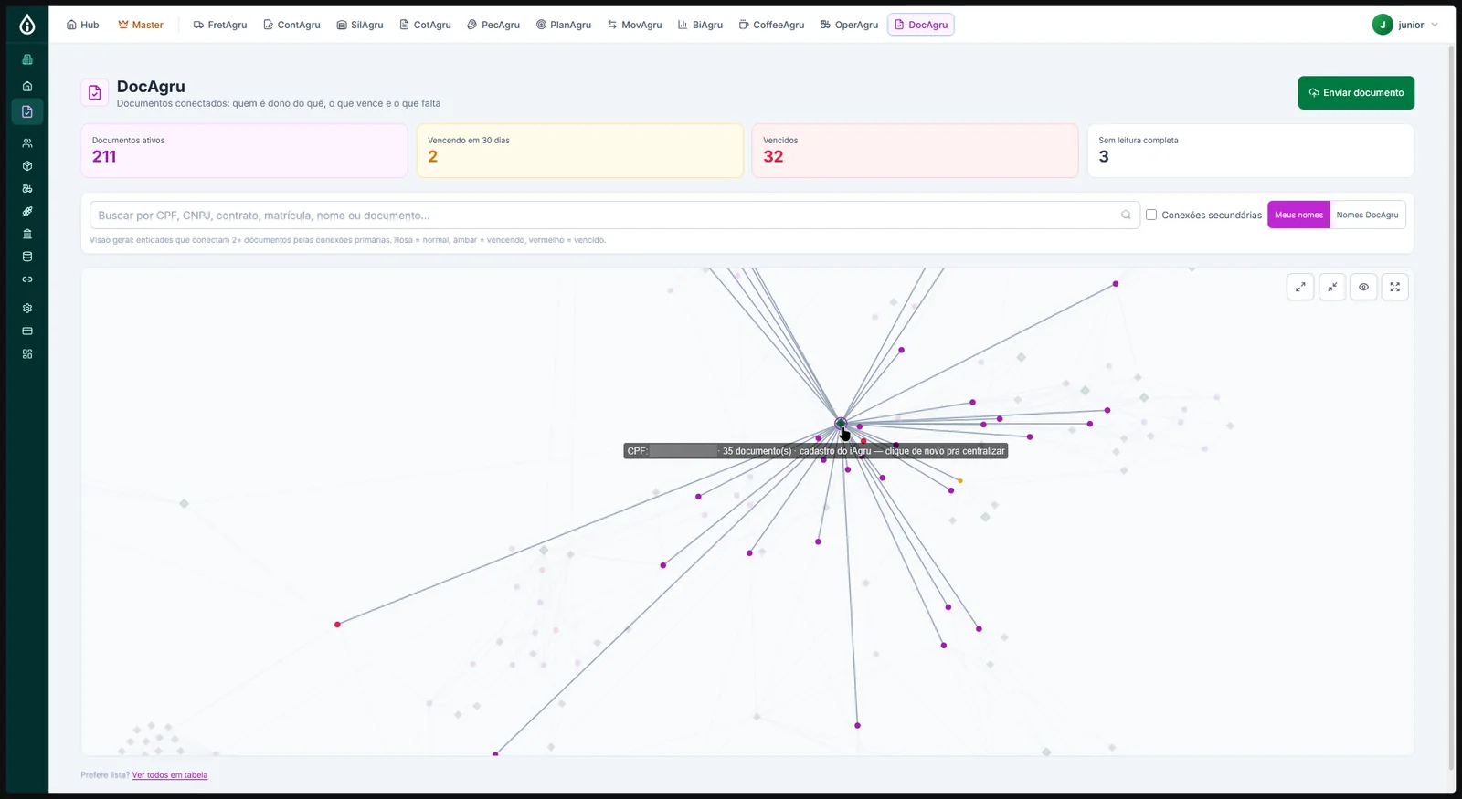Click the database icon in sidebar
The width and height of the screenshot is (1462, 799).
point(27,257)
